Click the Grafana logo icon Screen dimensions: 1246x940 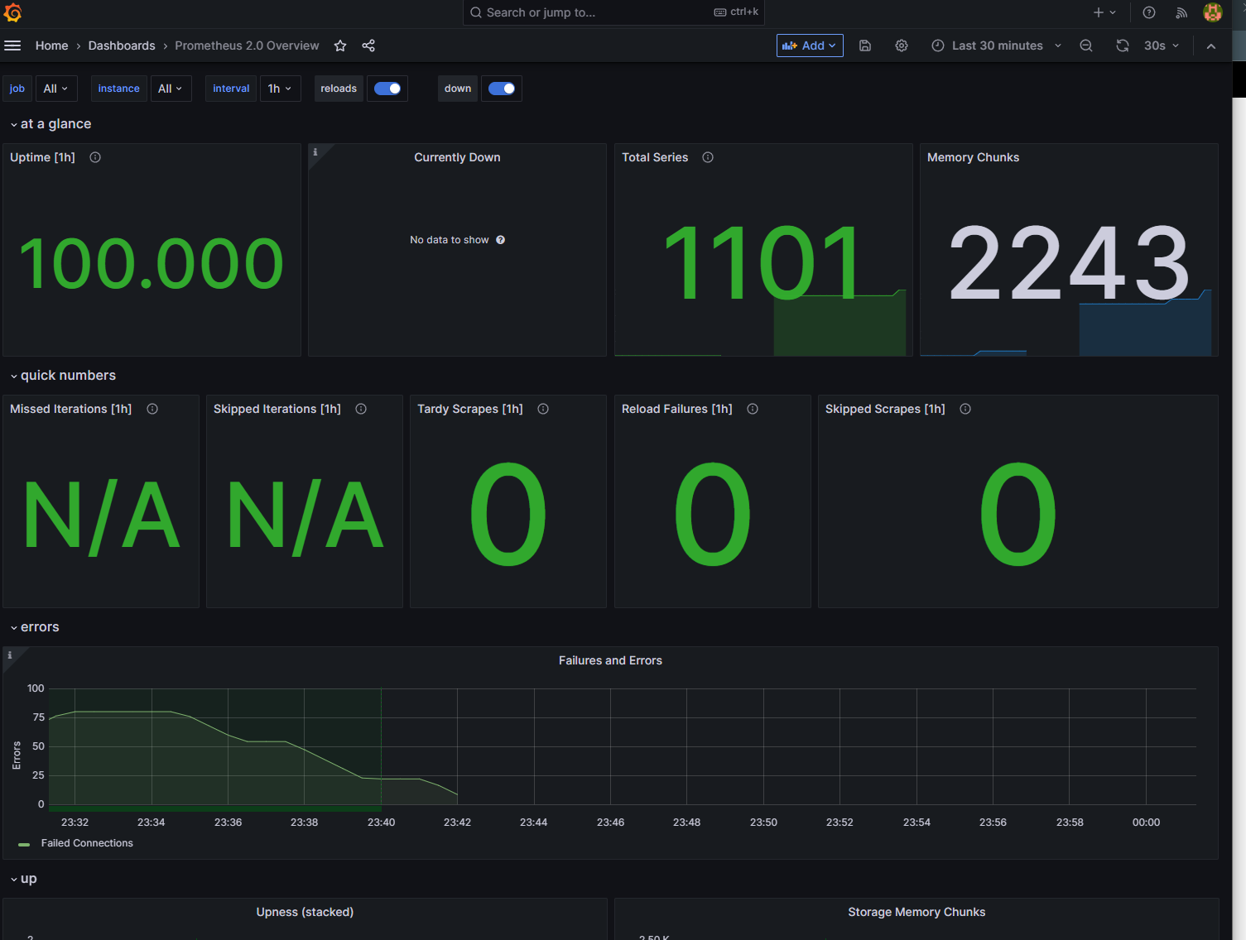point(12,12)
